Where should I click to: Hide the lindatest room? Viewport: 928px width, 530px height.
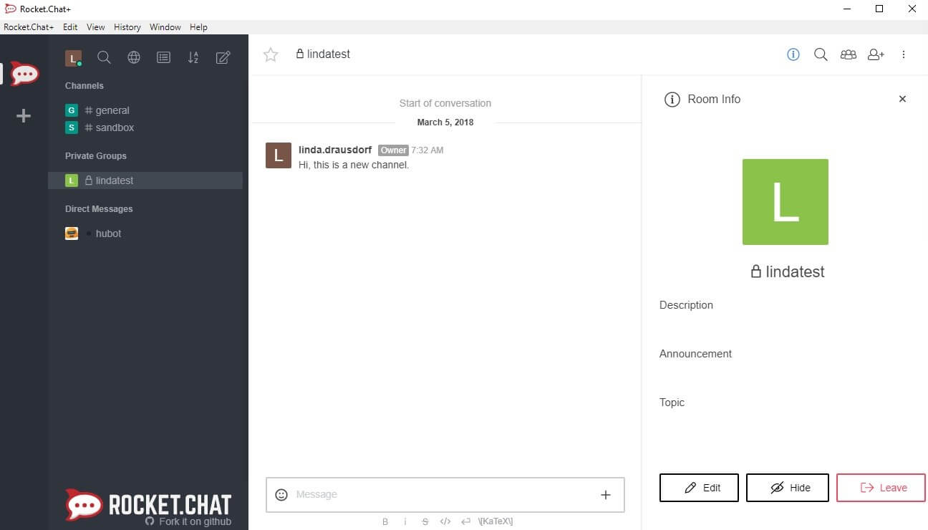788,488
